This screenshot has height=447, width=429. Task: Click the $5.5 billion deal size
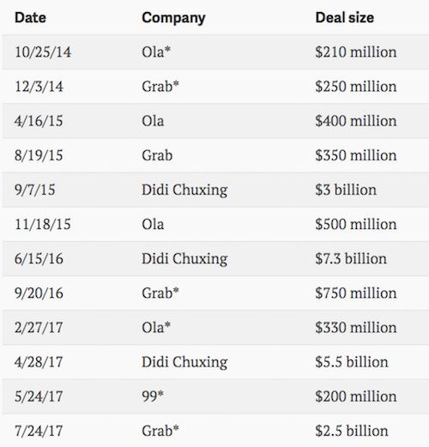(352, 362)
